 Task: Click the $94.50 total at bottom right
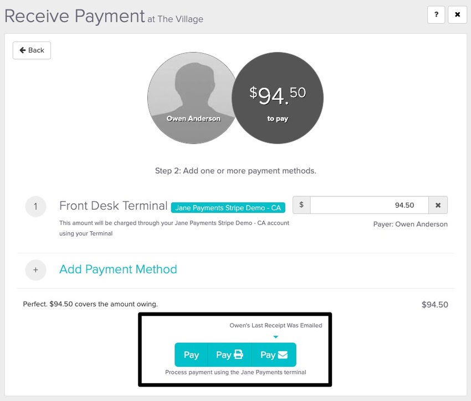(434, 304)
